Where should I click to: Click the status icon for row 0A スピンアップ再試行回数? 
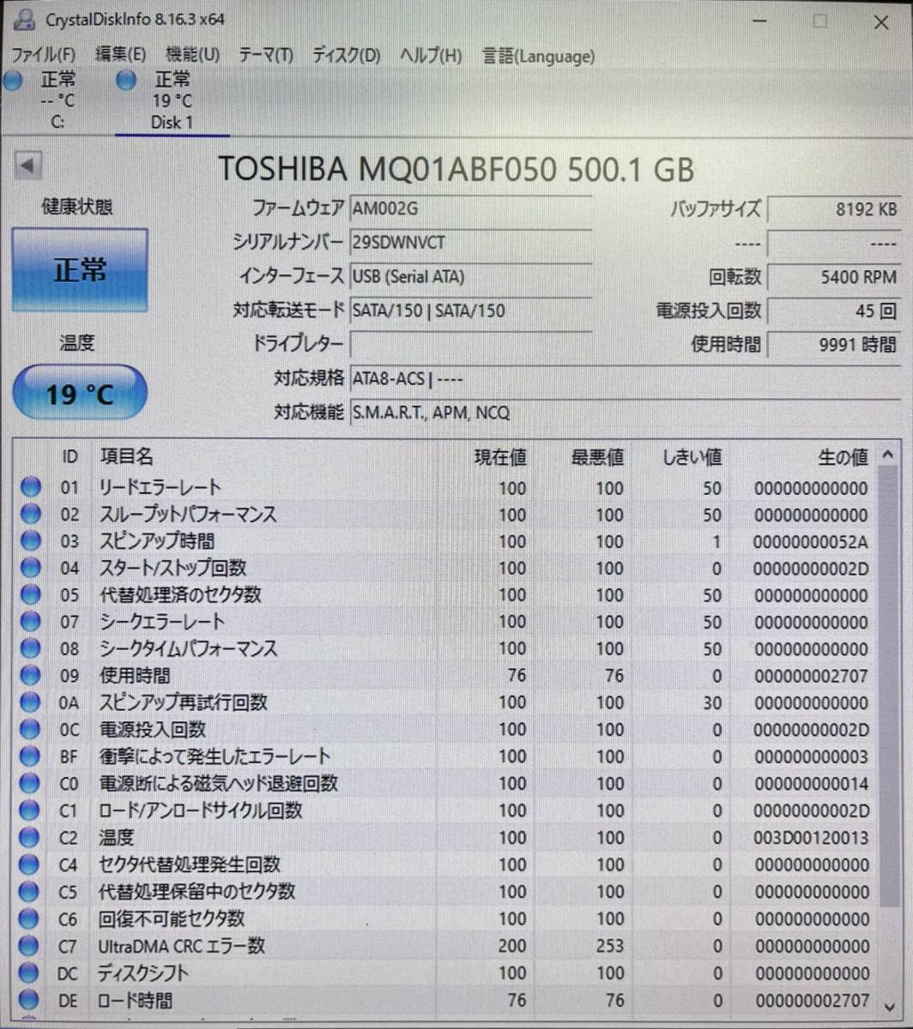[x=31, y=702]
